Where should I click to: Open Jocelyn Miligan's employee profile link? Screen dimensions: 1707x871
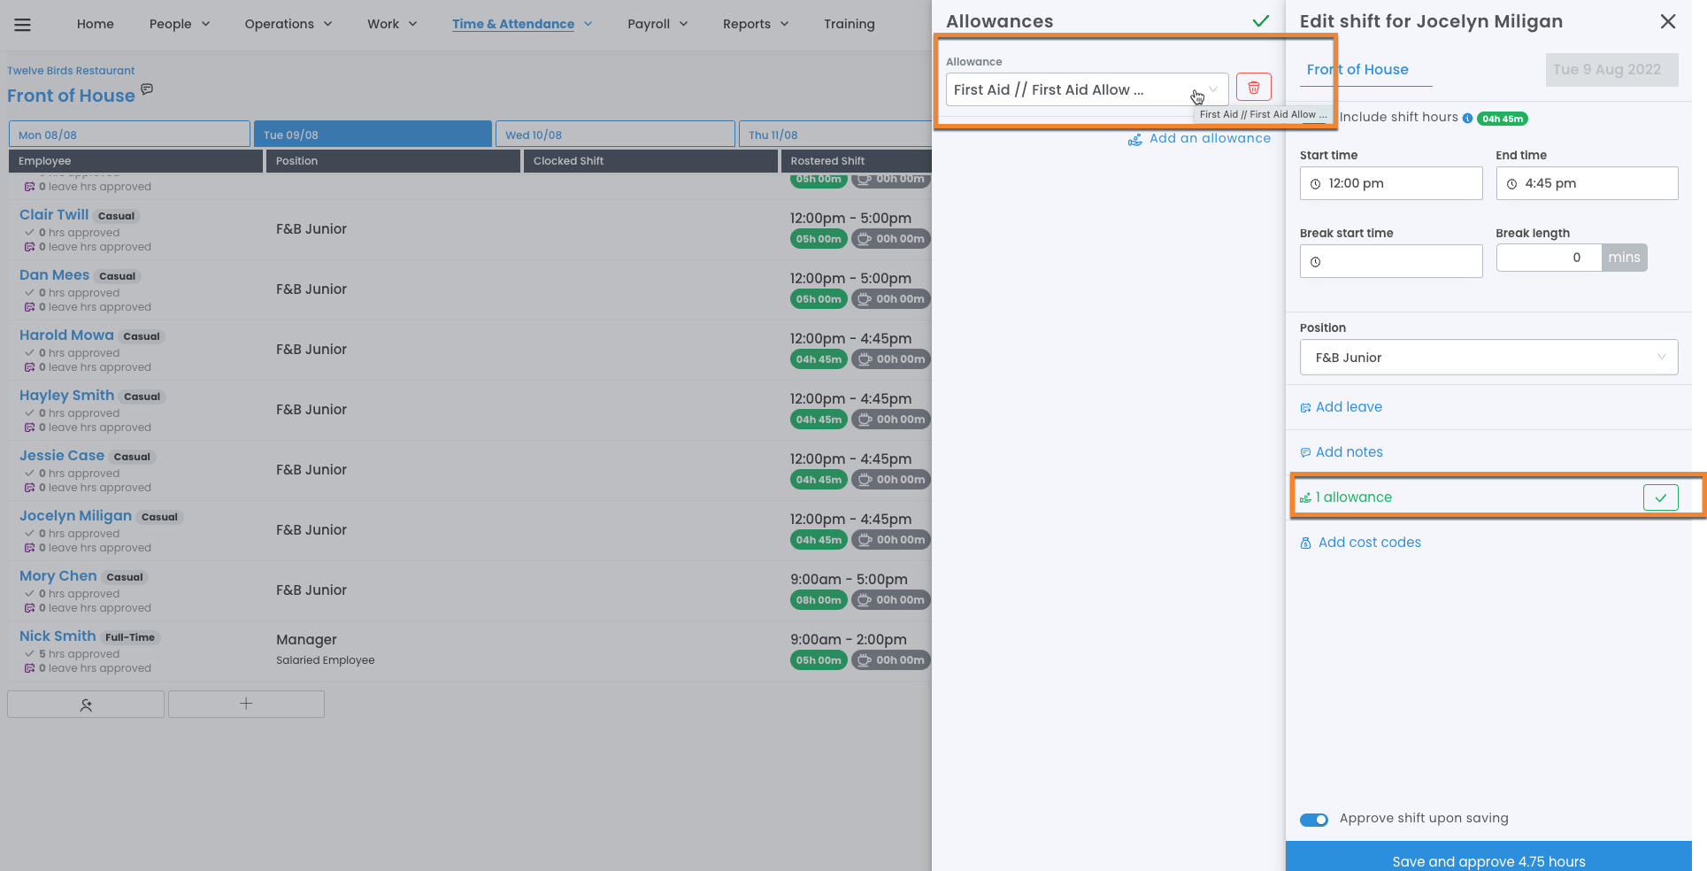click(75, 516)
